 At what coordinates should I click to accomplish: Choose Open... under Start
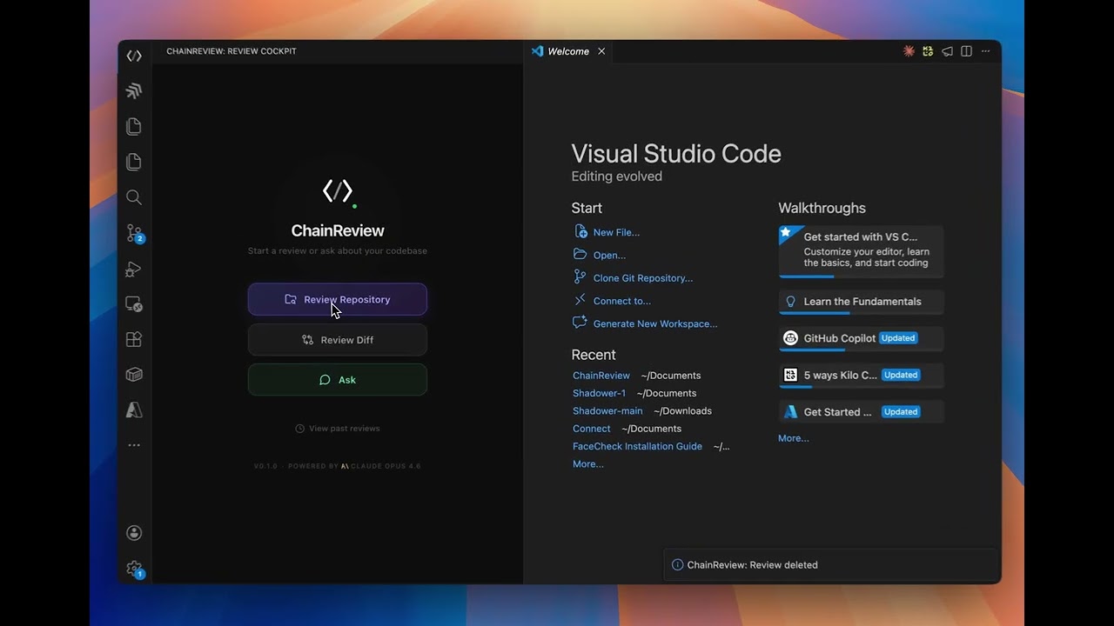point(600,255)
